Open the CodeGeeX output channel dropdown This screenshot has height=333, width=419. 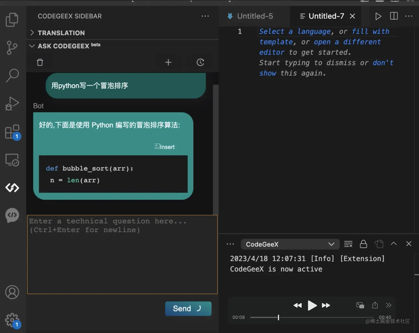pos(331,244)
